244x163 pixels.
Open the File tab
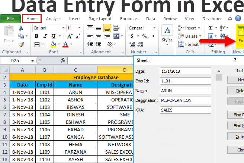10,19
